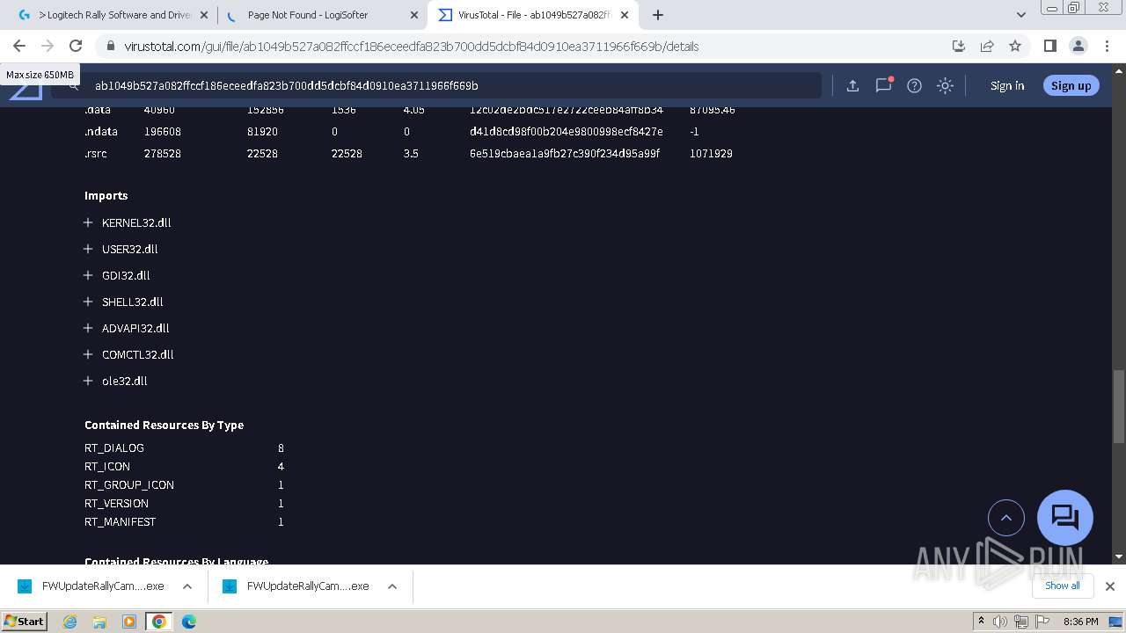Show all downloads

click(1062, 586)
